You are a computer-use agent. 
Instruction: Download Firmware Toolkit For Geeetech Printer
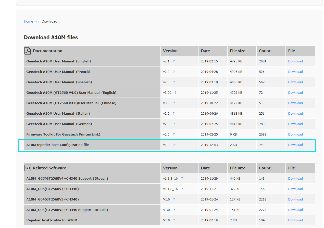[x=295, y=135]
